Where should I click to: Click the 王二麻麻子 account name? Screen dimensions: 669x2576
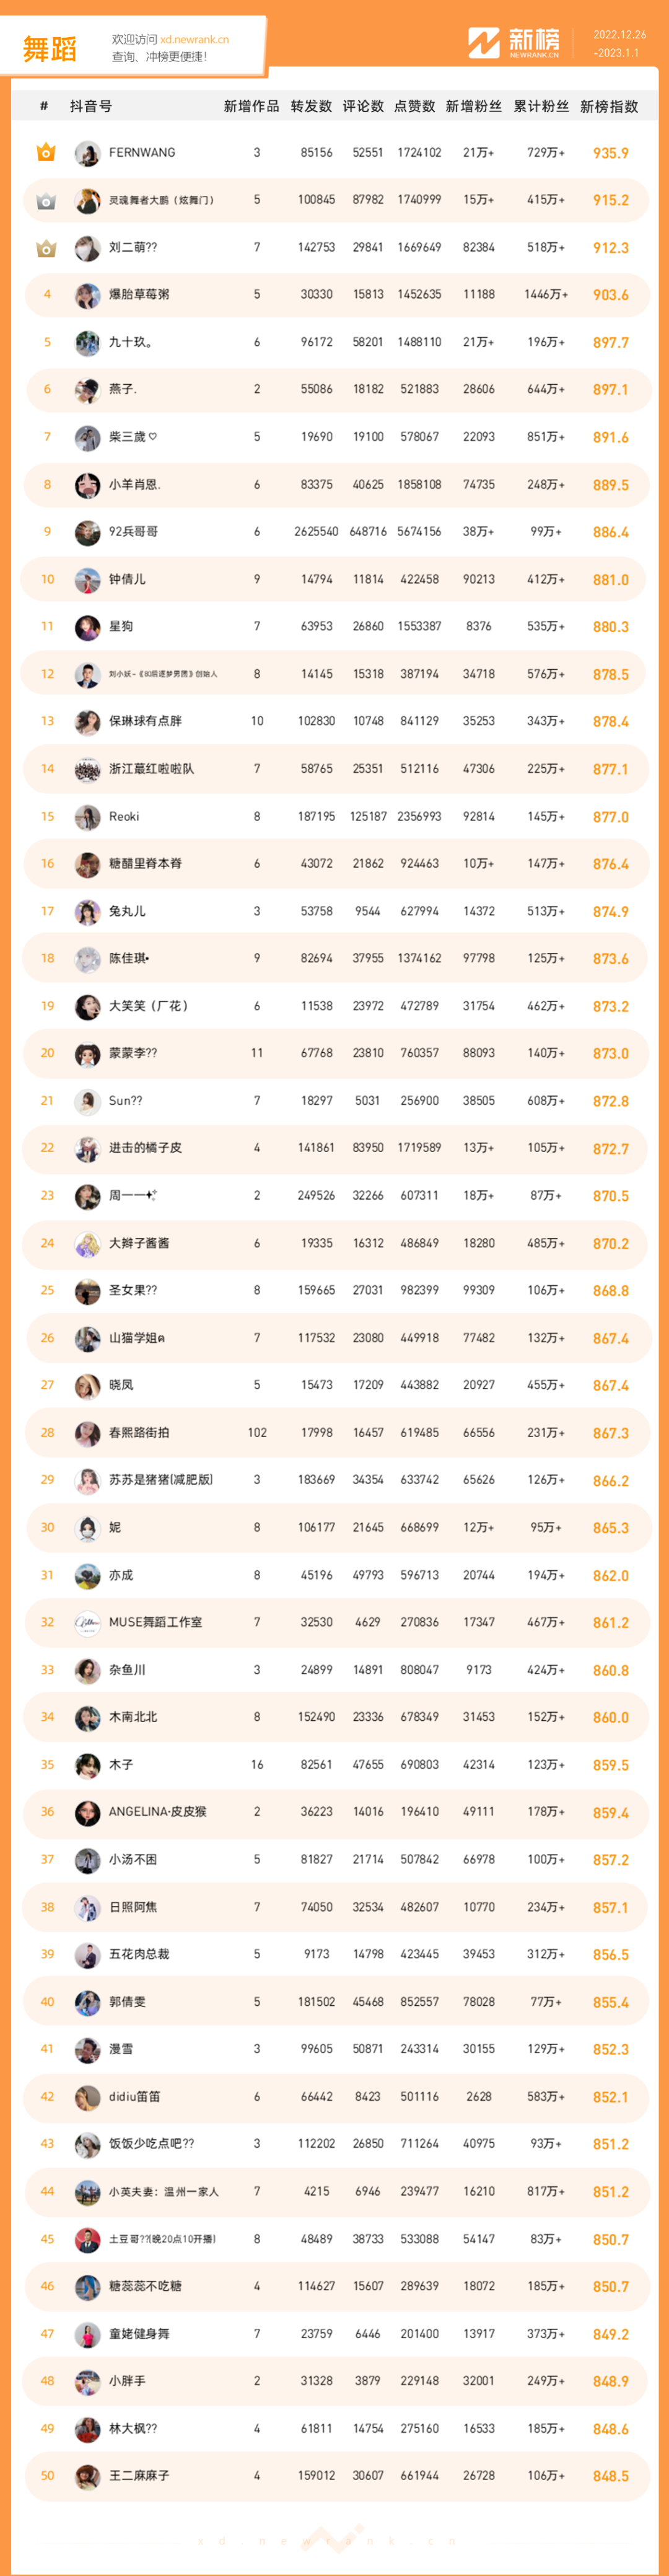click(x=139, y=2476)
